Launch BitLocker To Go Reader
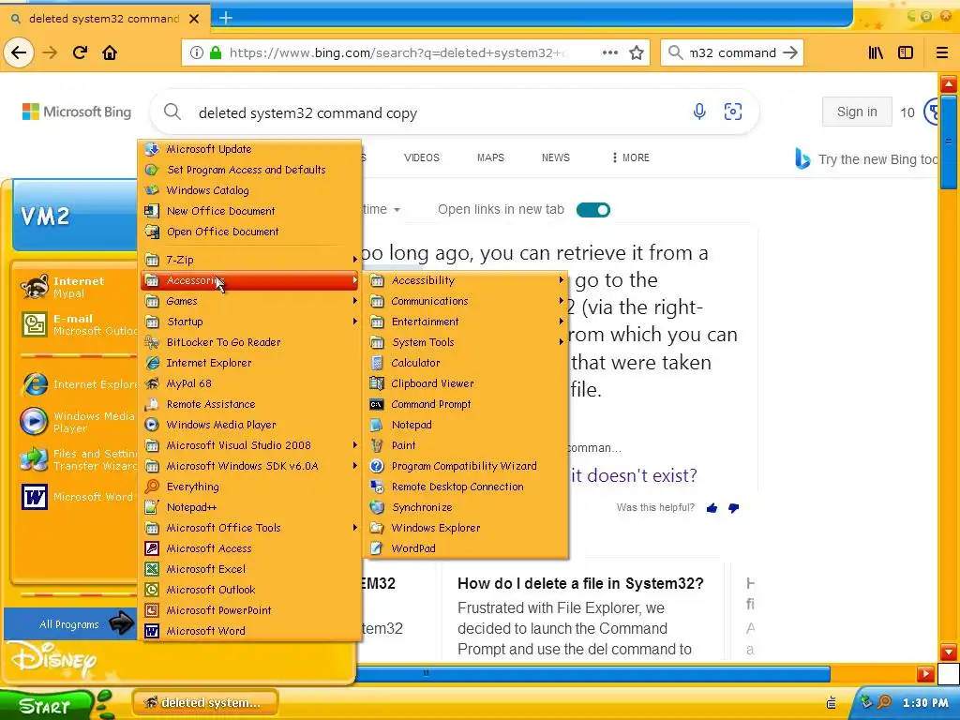The width and height of the screenshot is (960, 720). coord(223,342)
